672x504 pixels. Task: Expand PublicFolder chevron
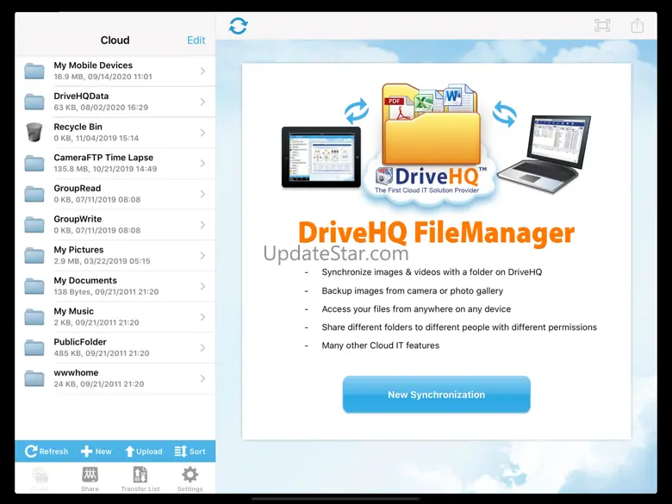click(x=202, y=348)
